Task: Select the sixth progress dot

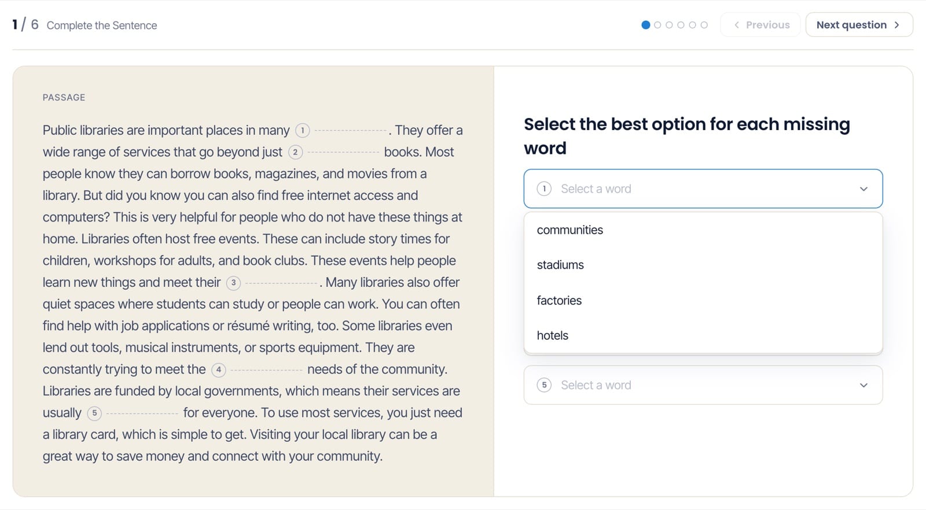Action: point(704,25)
